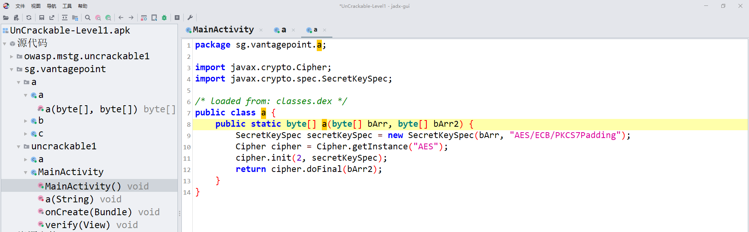This screenshot has height=232, width=749.
Task: Click the add files icon
Action: click(16, 18)
